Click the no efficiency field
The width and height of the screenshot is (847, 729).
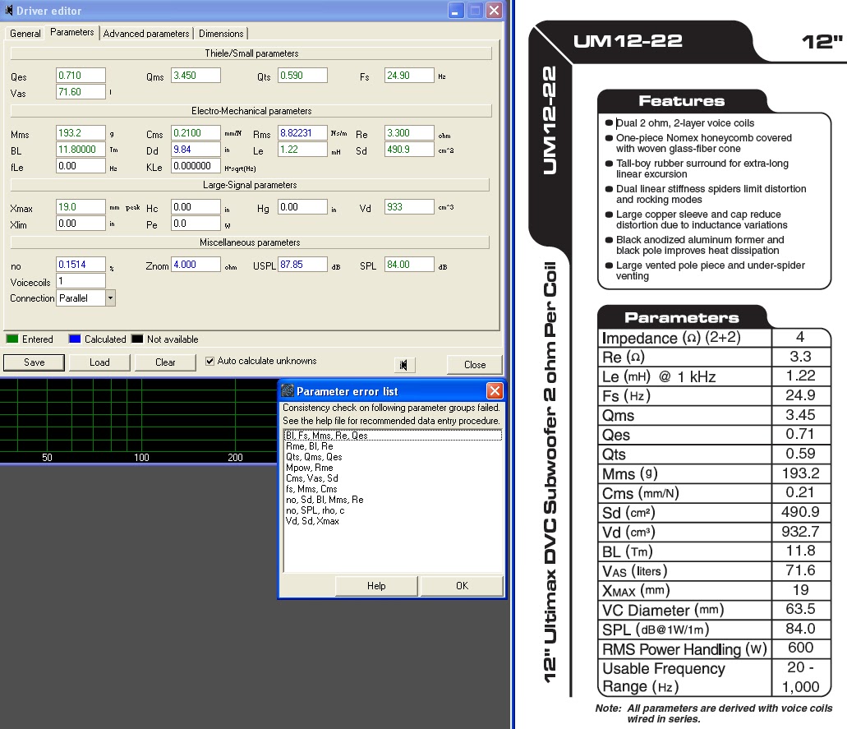point(81,265)
